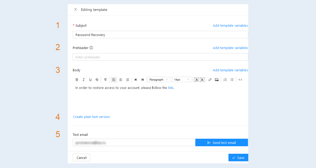316x168 pixels.
Task: Focus the Test email address field
Action: tap(134, 143)
